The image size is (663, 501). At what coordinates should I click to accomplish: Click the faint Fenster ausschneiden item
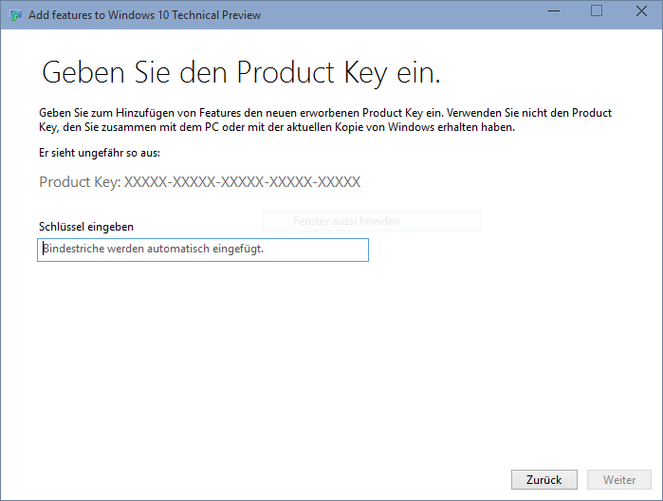point(372,221)
